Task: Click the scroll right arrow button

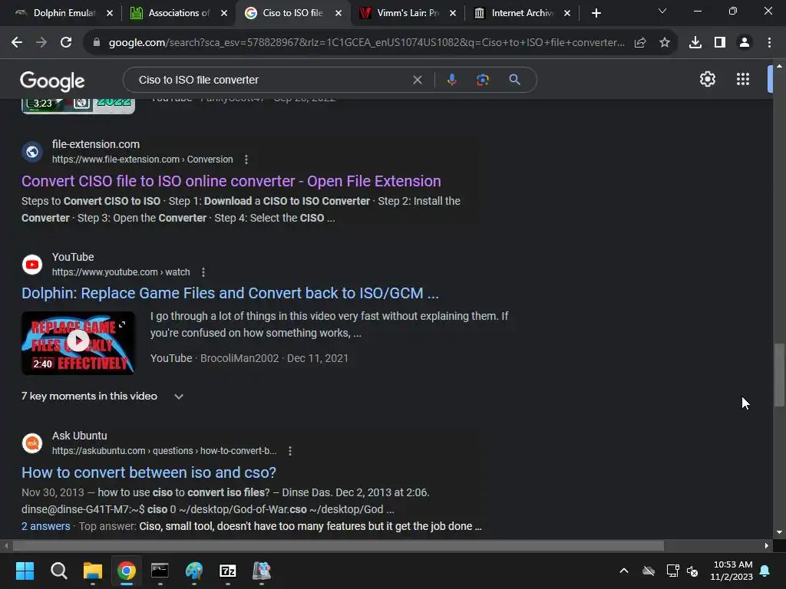Action: 767,546
